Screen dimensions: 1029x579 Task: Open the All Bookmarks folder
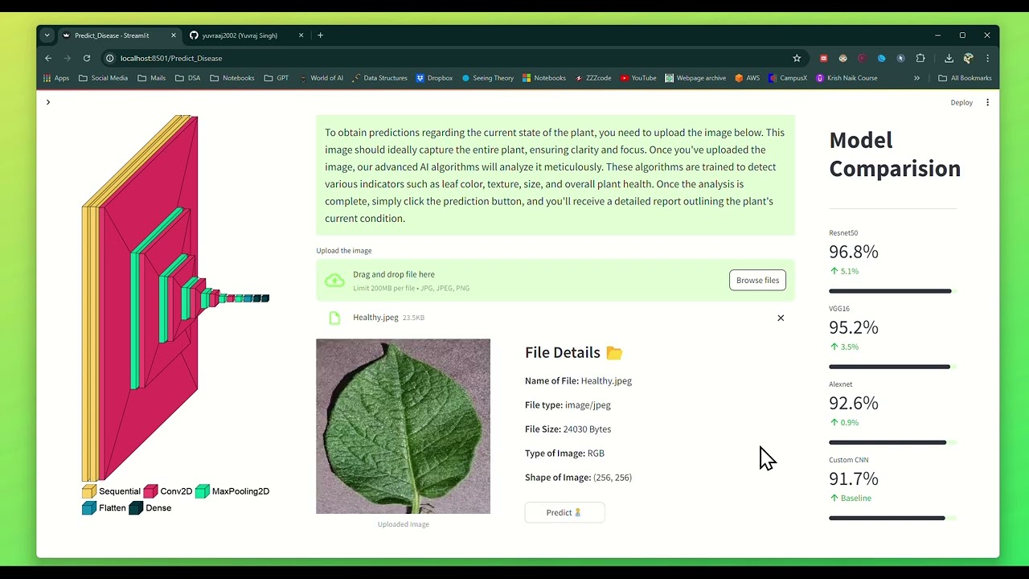[965, 78]
